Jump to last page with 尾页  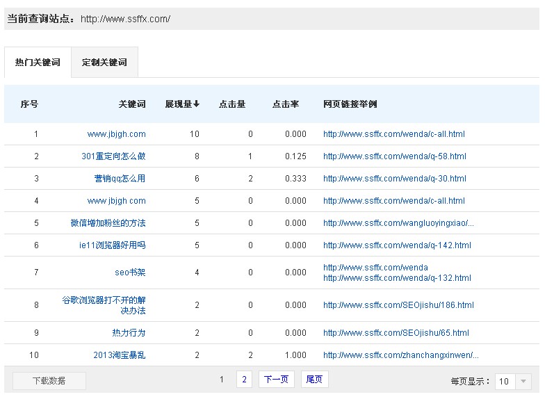(x=314, y=380)
